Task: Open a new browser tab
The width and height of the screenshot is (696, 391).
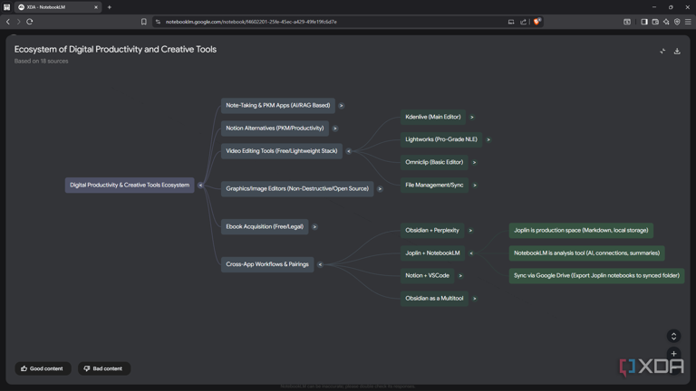Action: [109, 7]
